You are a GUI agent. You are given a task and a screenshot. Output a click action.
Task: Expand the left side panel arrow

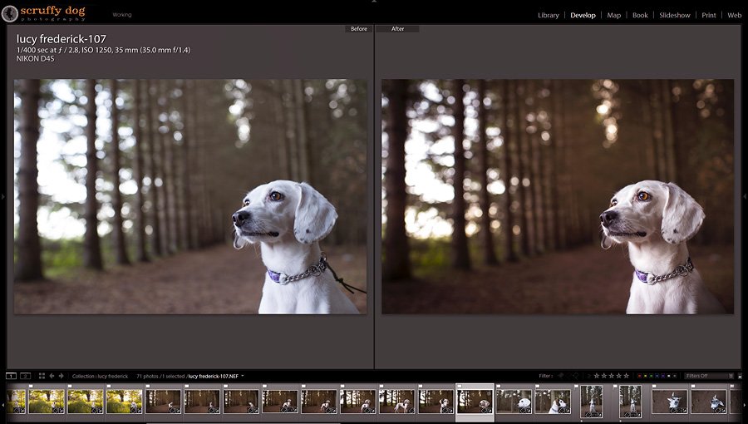(3, 196)
